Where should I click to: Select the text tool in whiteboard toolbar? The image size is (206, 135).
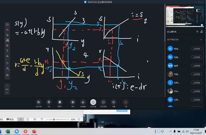pyautogui.click(x=7, y=51)
